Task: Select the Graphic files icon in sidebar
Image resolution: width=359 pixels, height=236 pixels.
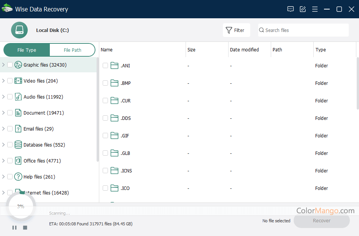Action: pyautogui.click(x=18, y=65)
